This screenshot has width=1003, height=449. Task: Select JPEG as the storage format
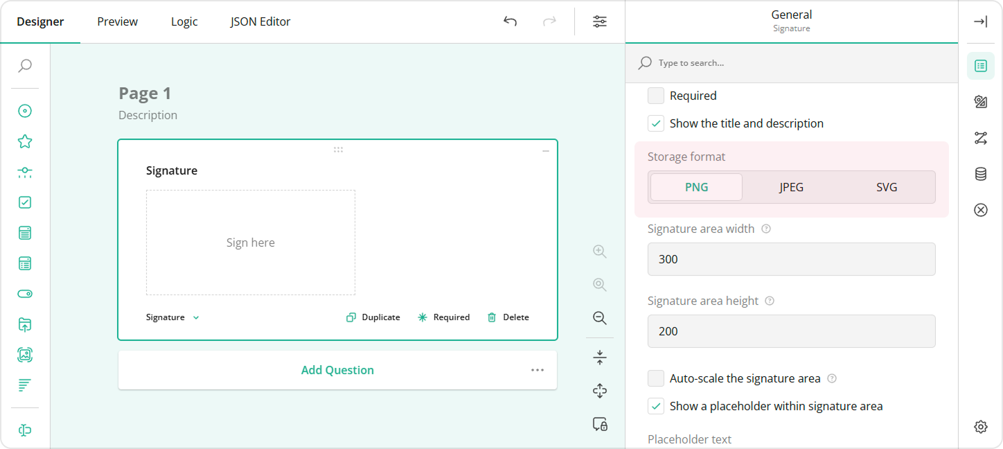click(x=791, y=186)
